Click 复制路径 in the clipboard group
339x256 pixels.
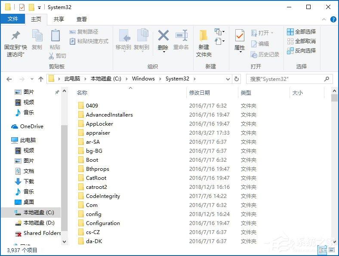coord(83,32)
